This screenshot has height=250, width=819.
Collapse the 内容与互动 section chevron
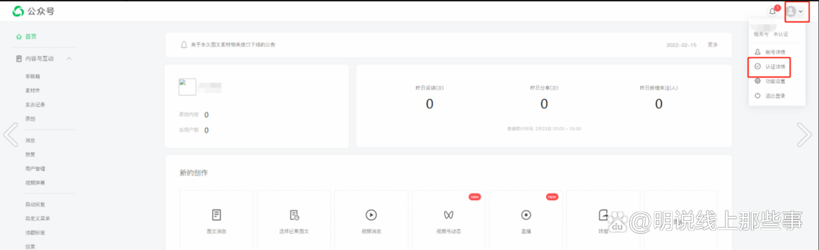69,59
